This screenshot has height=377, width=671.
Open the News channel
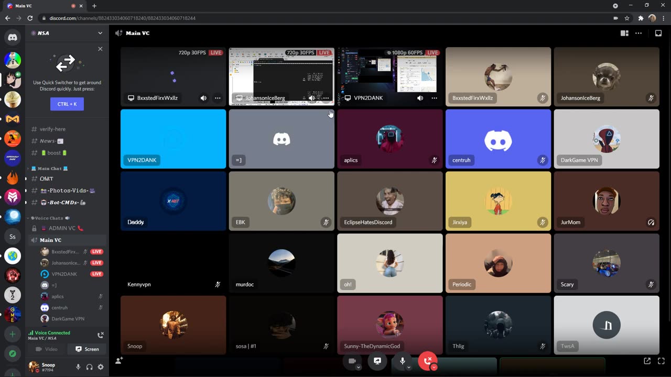pos(67,141)
